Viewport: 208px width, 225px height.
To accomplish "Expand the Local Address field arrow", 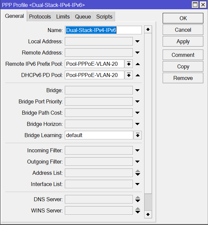I will (x=138, y=42).
